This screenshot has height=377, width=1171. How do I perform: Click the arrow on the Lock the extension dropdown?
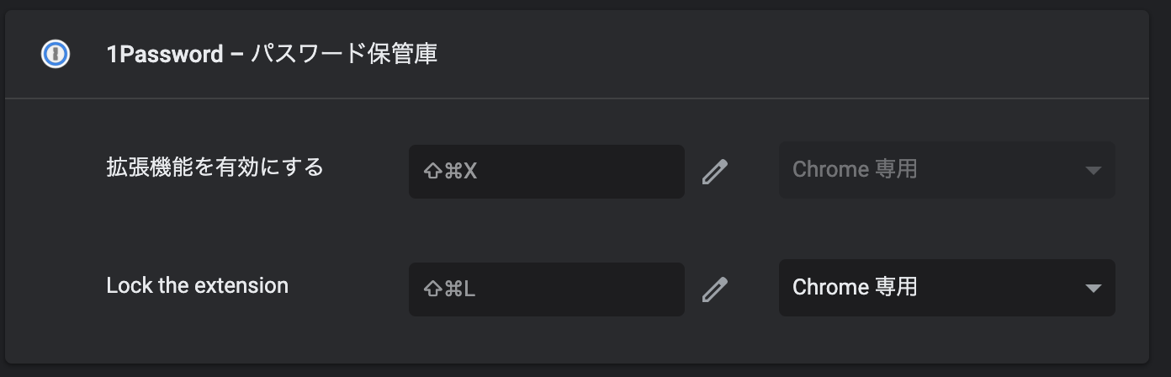click(x=1093, y=289)
